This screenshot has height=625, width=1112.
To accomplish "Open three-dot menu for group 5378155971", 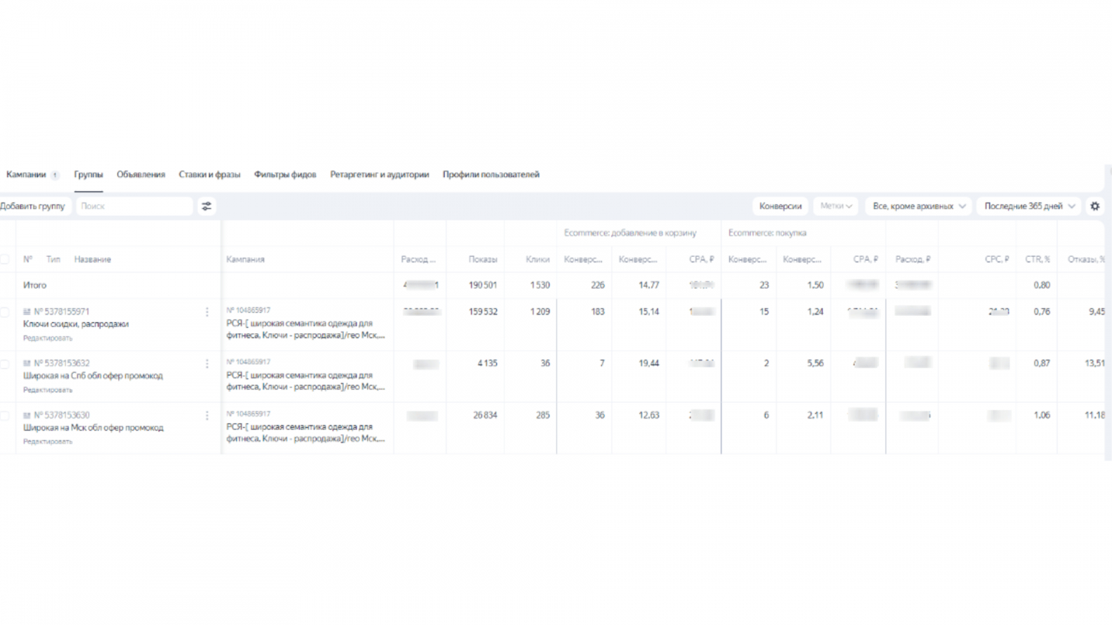I will coord(206,312).
